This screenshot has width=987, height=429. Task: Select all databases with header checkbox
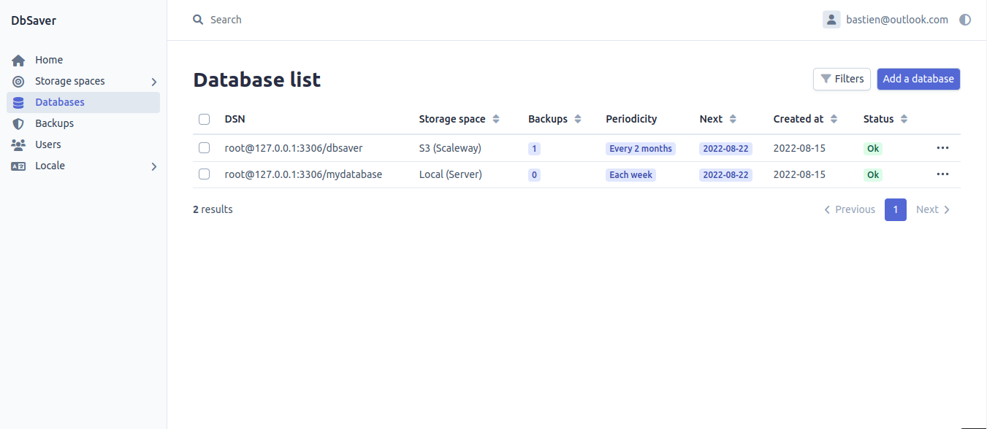(205, 119)
